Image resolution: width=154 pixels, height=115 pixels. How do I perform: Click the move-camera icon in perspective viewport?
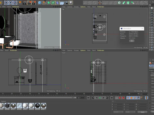pyautogui.click(x=54, y=7)
